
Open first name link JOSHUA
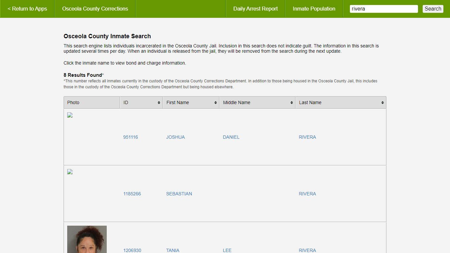175,137
